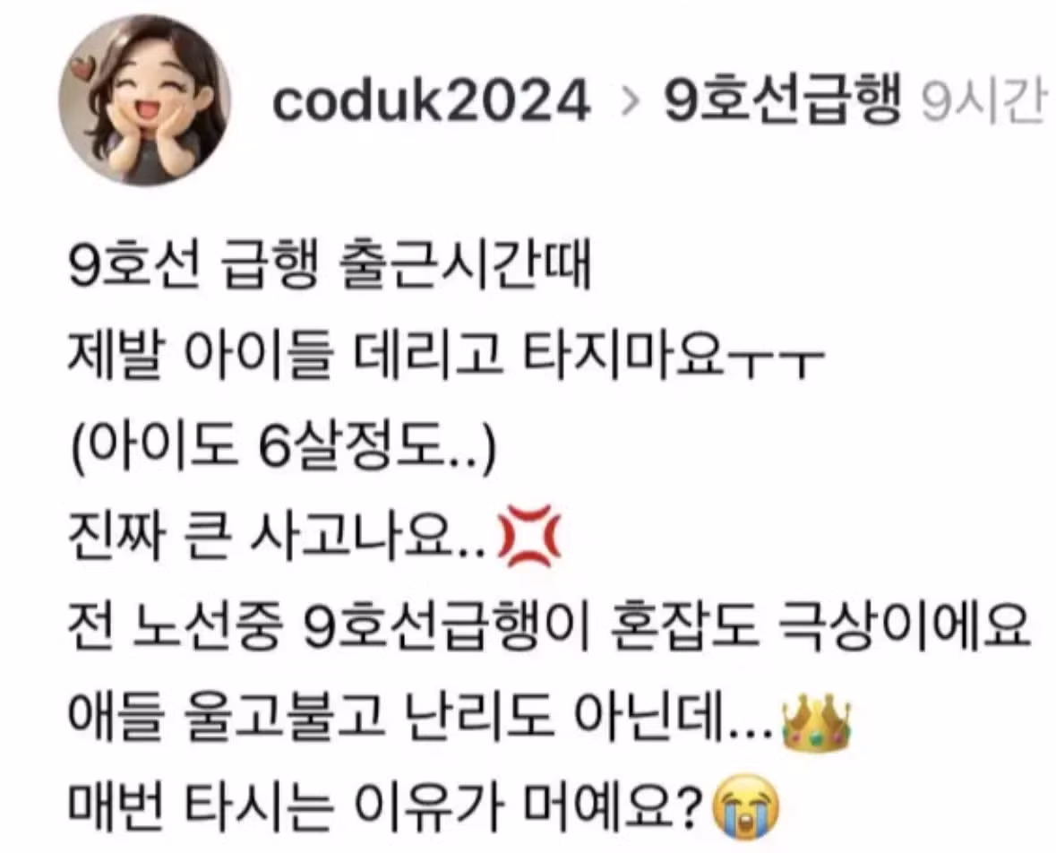The image size is (1056, 853).
Task: Open the coduk2024 profile avatar
Action: pos(145,100)
